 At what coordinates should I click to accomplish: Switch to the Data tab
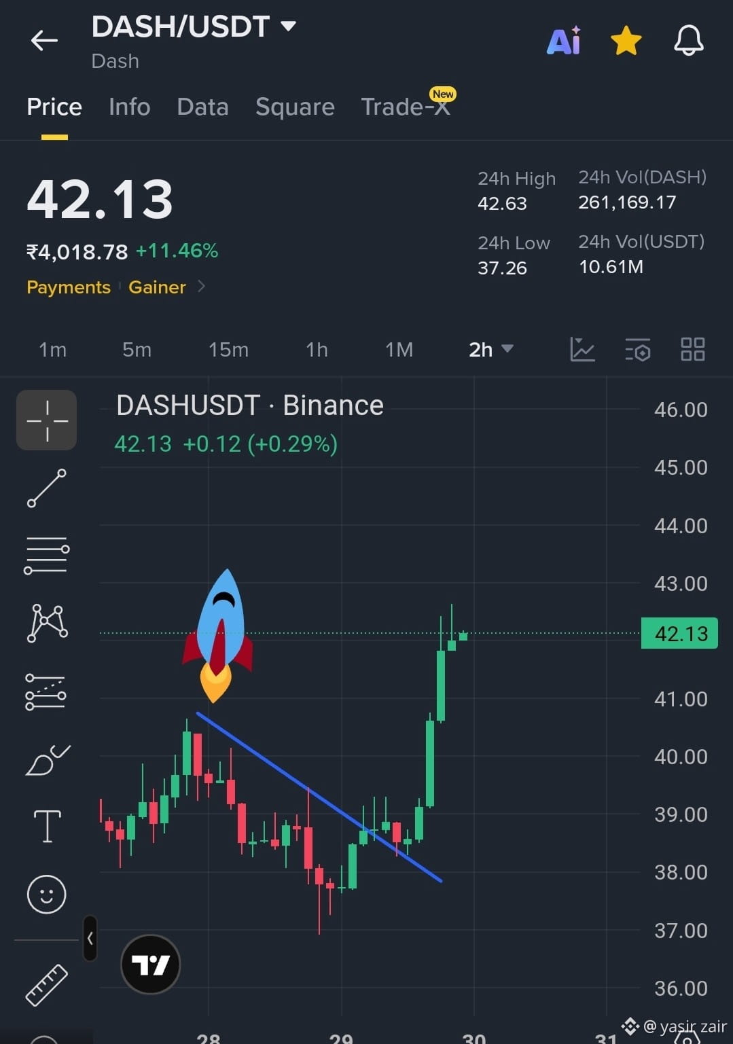coord(202,107)
